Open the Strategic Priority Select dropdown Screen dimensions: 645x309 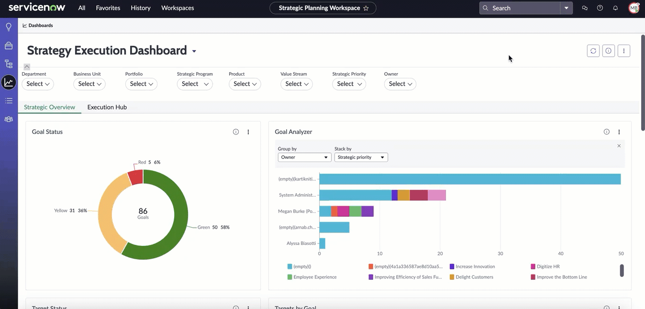(x=349, y=84)
